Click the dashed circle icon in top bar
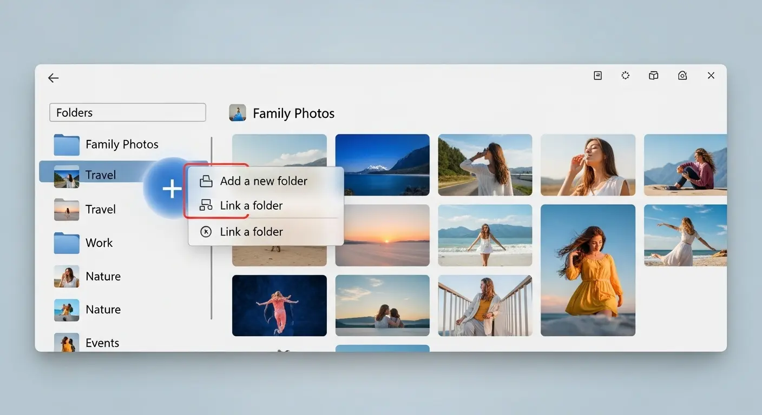762x415 pixels. click(626, 76)
